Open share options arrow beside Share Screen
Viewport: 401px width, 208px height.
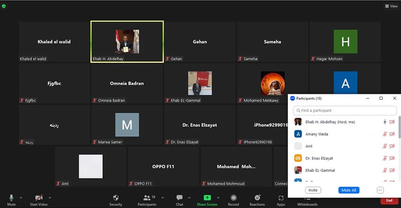[218, 198]
